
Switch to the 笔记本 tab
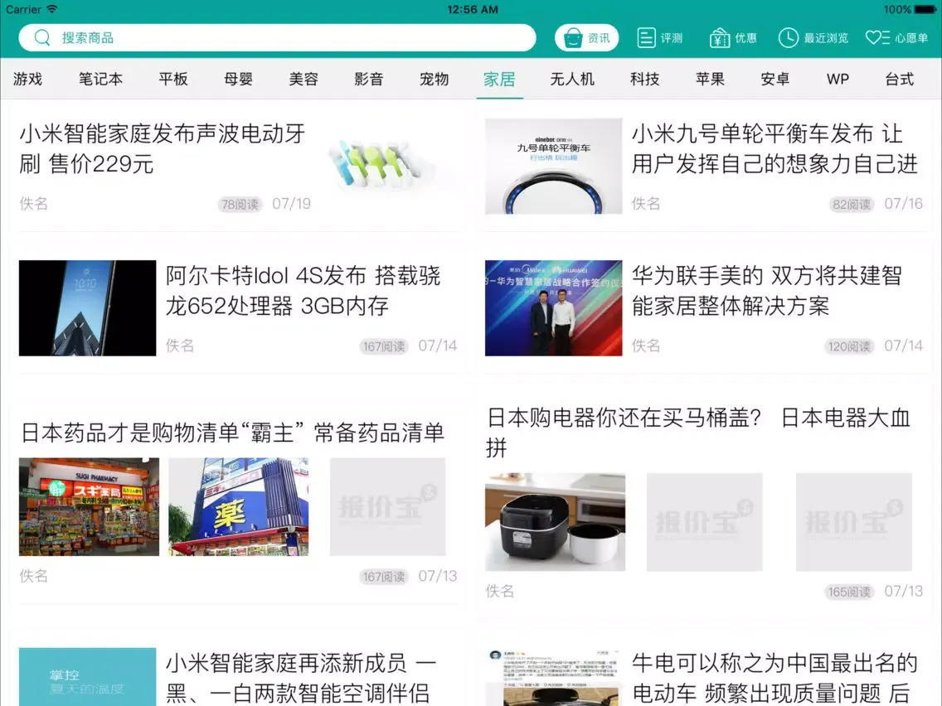100,79
